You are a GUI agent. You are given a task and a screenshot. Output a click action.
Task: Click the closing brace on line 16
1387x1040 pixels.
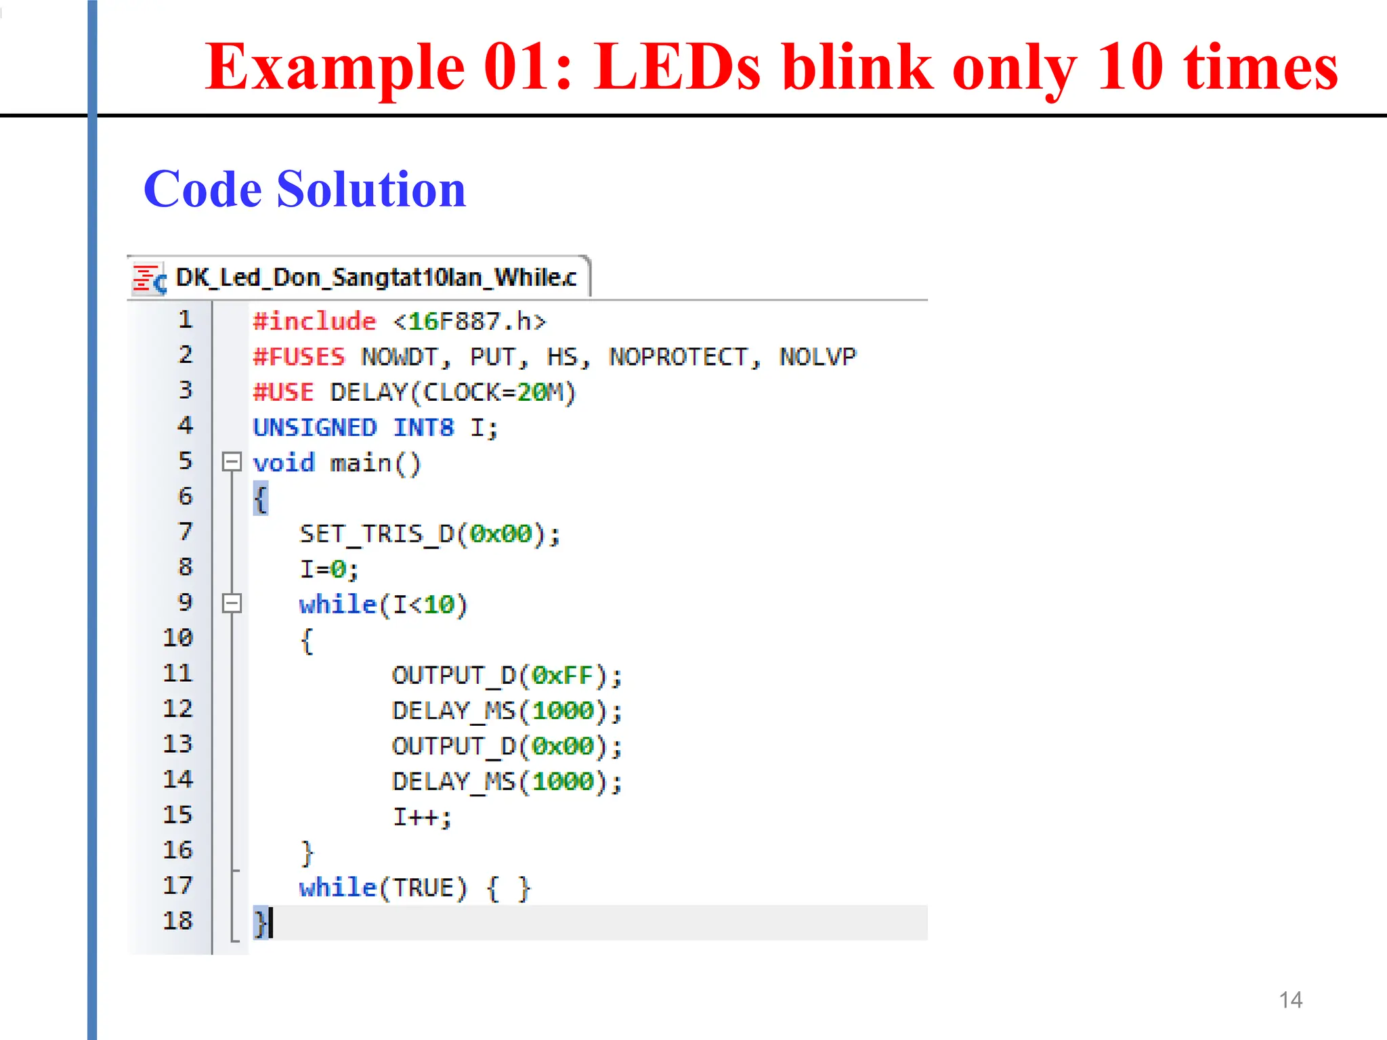click(307, 853)
